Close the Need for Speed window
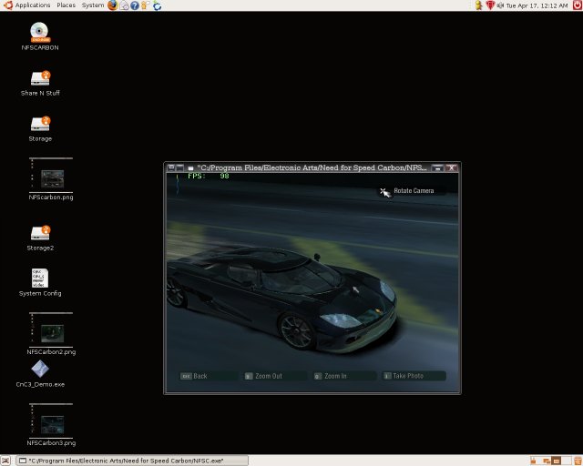Viewport: 583px width, 466px height. point(452,168)
